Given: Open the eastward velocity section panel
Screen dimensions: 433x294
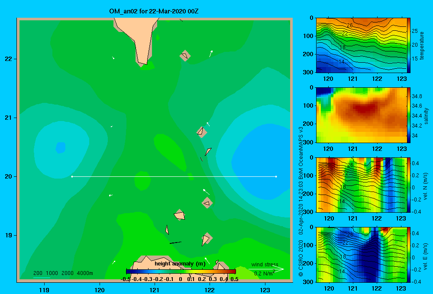Looking at the screenshot, I should pyautogui.click(x=361, y=255).
